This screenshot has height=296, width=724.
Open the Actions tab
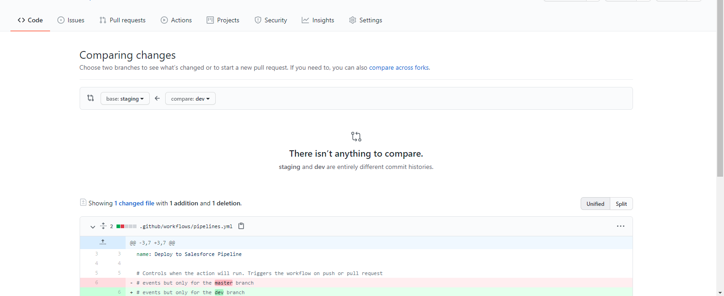(176, 20)
